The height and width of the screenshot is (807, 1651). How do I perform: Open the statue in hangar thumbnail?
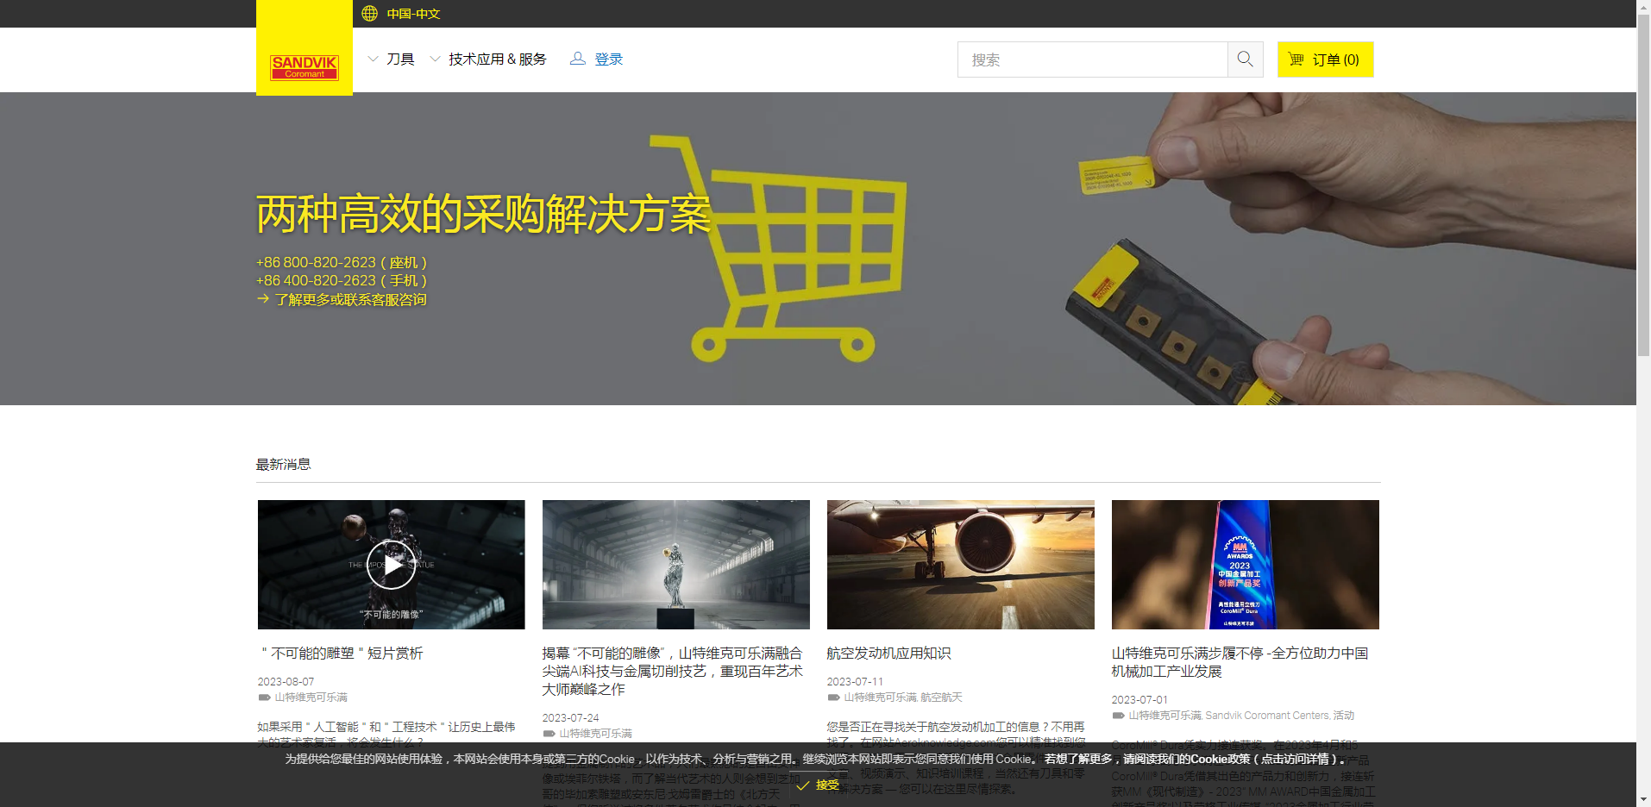pyautogui.click(x=676, y=565)
